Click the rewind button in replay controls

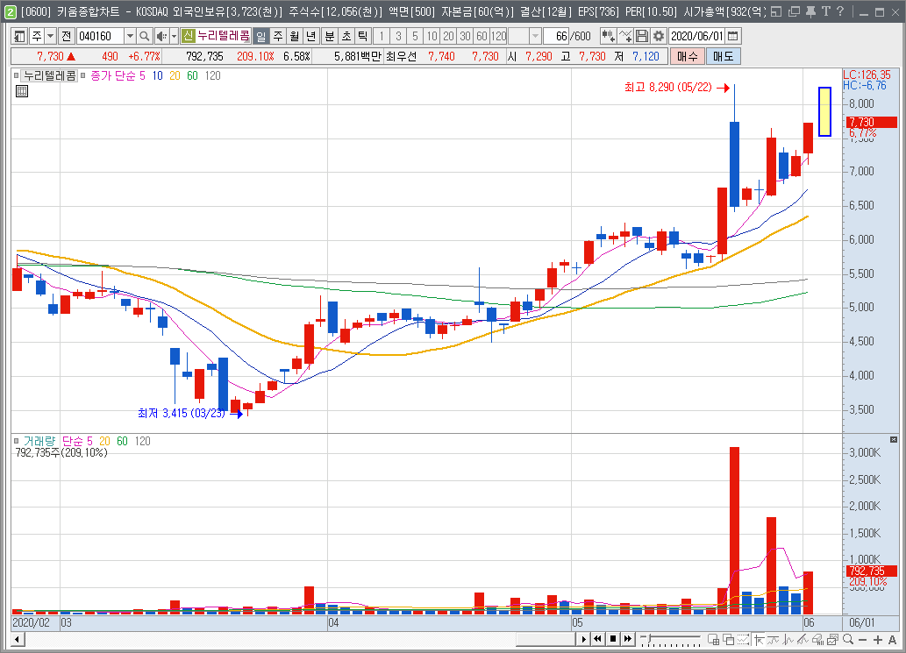[598, 639]
